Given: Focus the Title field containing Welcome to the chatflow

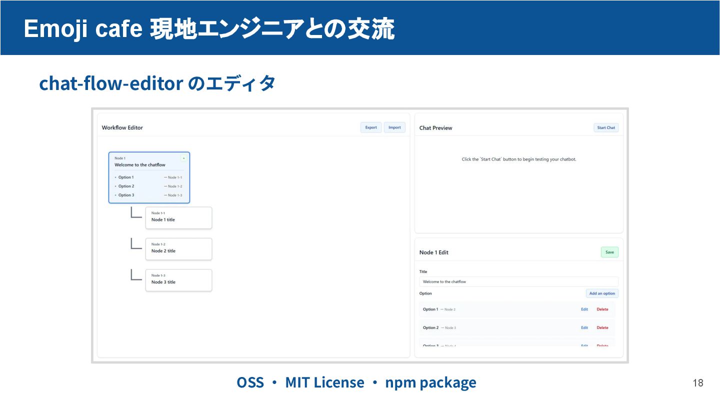Looking at the screenshot, I should click(518, 281).
